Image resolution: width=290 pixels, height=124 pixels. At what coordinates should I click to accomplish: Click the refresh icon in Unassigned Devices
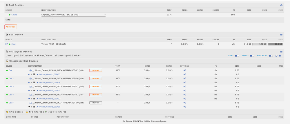pos(276,56)
